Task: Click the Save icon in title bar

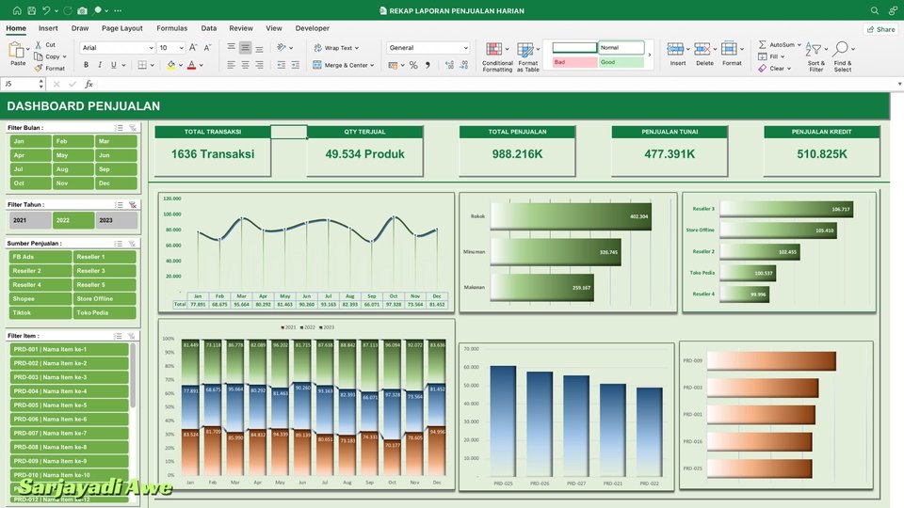Action: (32, 10)
